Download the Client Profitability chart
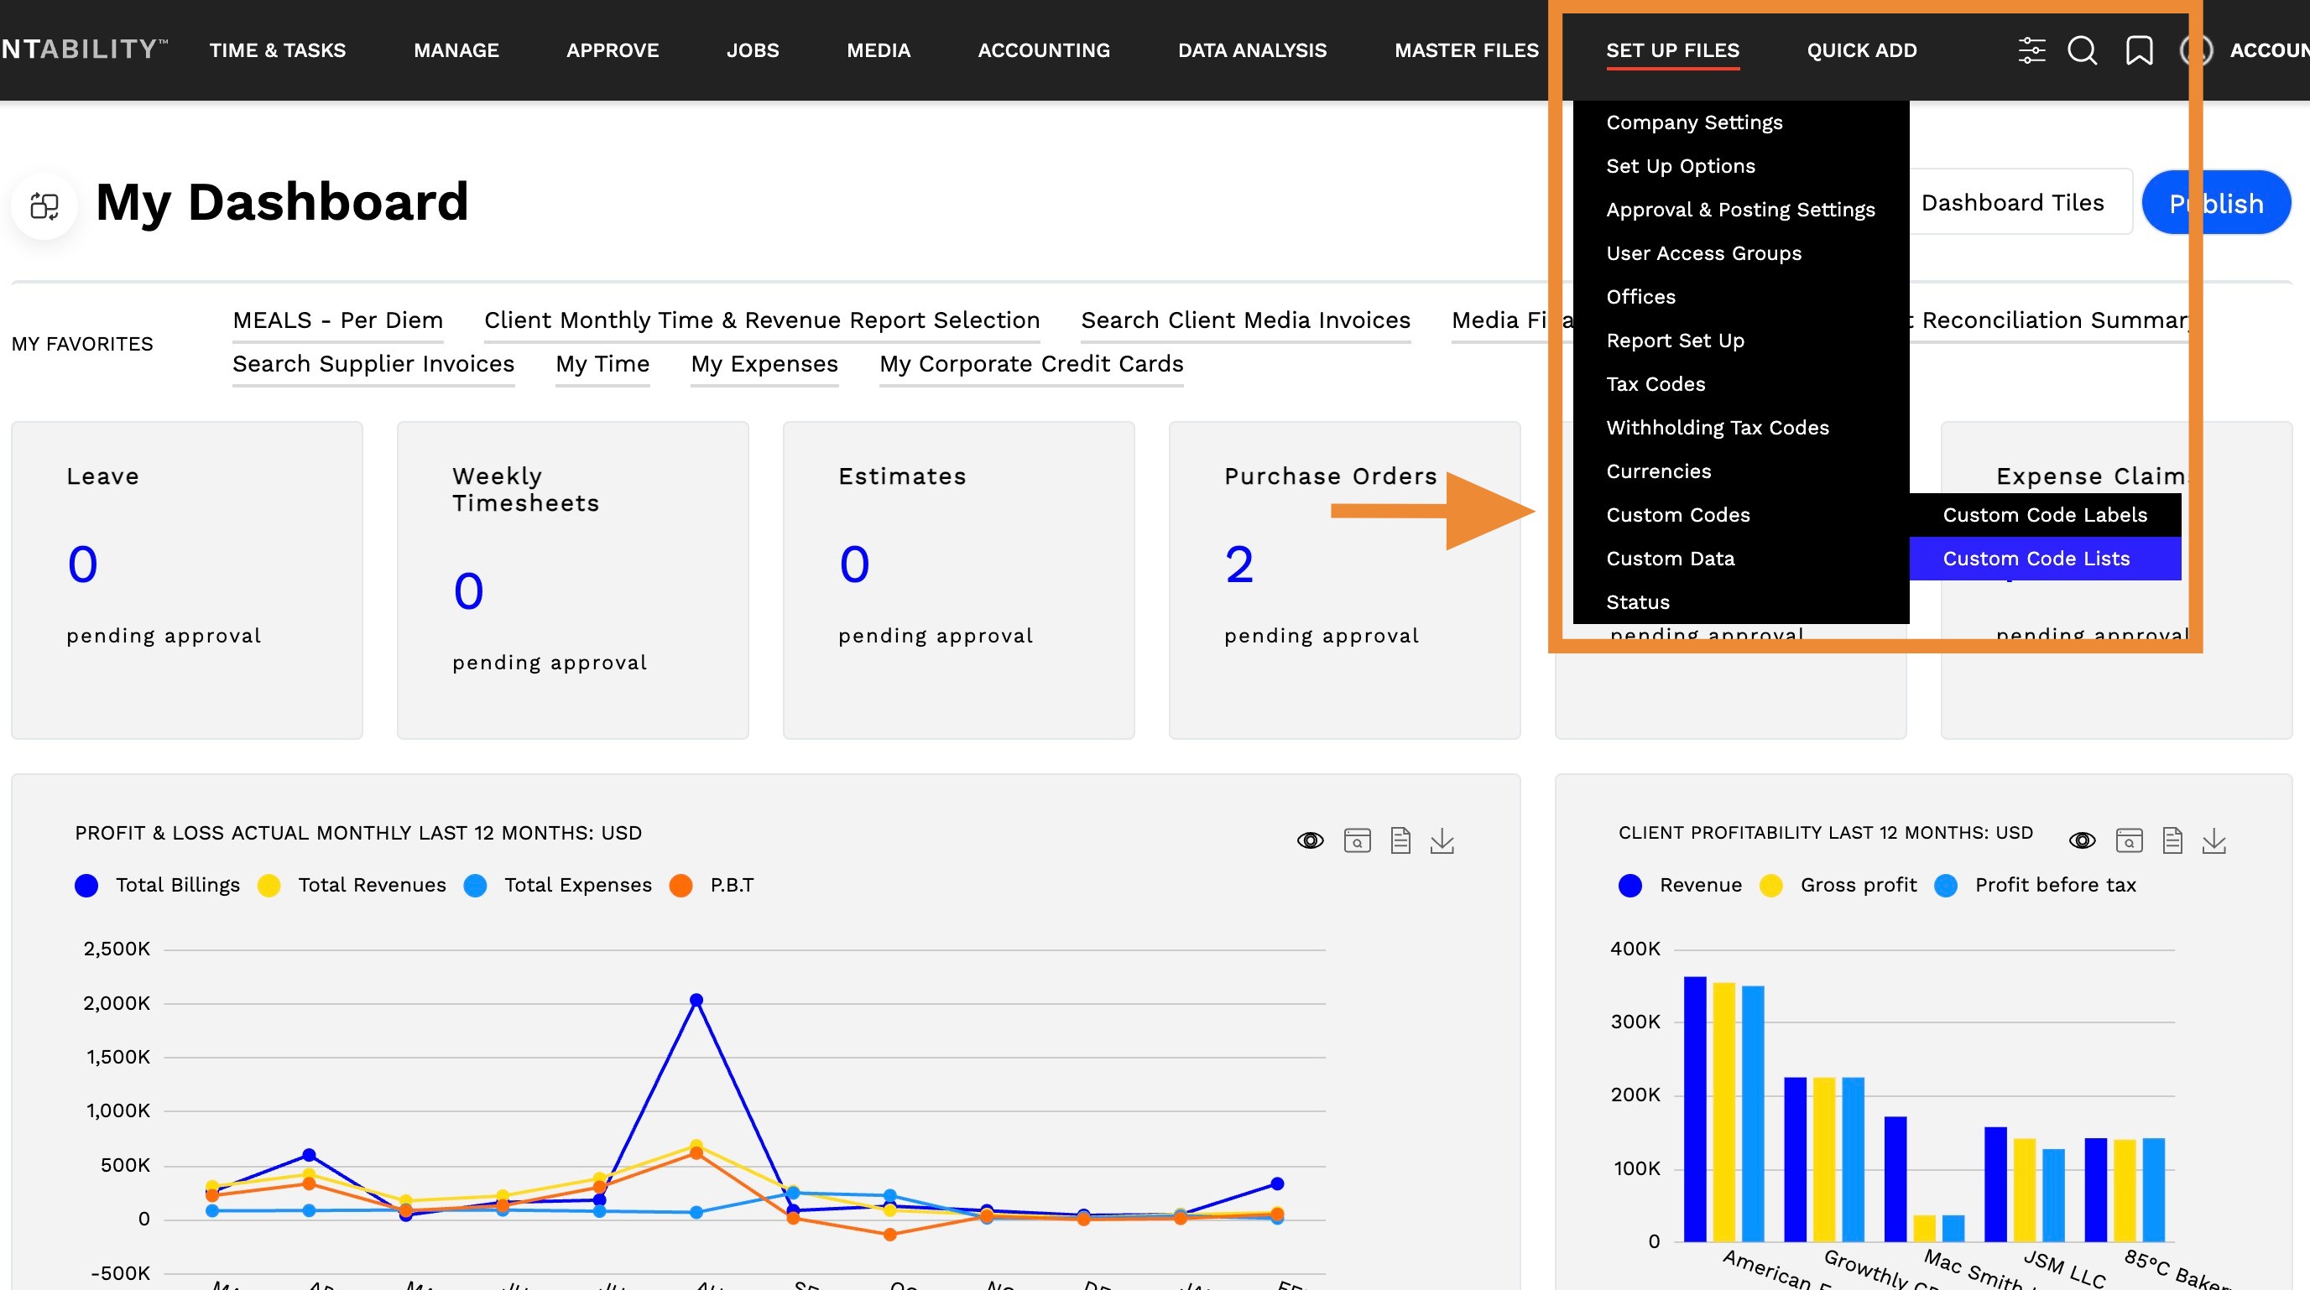This screenshot has width=2310, height=1290. [2214, 840]
